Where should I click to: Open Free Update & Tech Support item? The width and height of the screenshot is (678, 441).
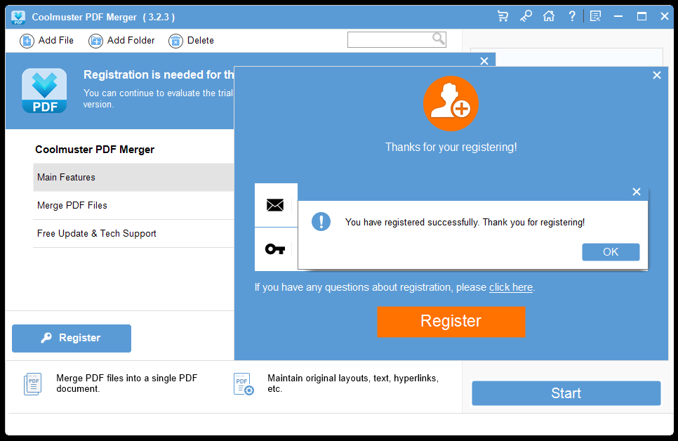133,234
